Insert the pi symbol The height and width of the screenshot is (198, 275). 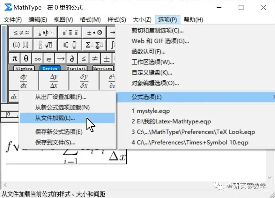pyautogui.click(x=15, y=58)
